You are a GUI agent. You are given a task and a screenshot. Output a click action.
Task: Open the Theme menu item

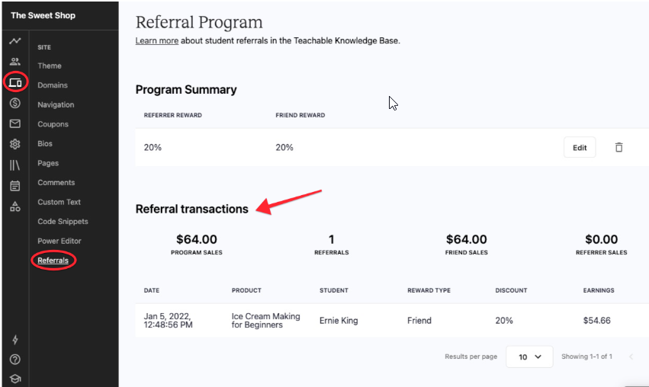tap(50, 66)
